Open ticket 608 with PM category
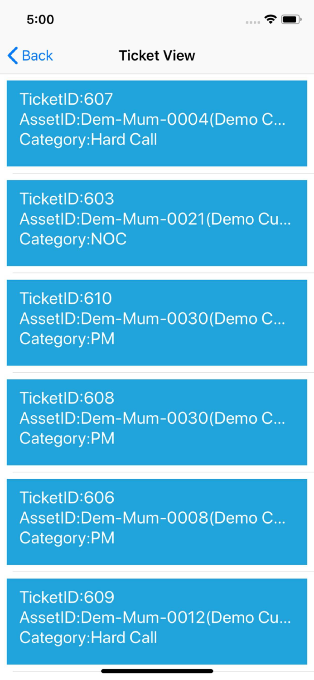The image size is (314, 680). (x=157, y=422)
